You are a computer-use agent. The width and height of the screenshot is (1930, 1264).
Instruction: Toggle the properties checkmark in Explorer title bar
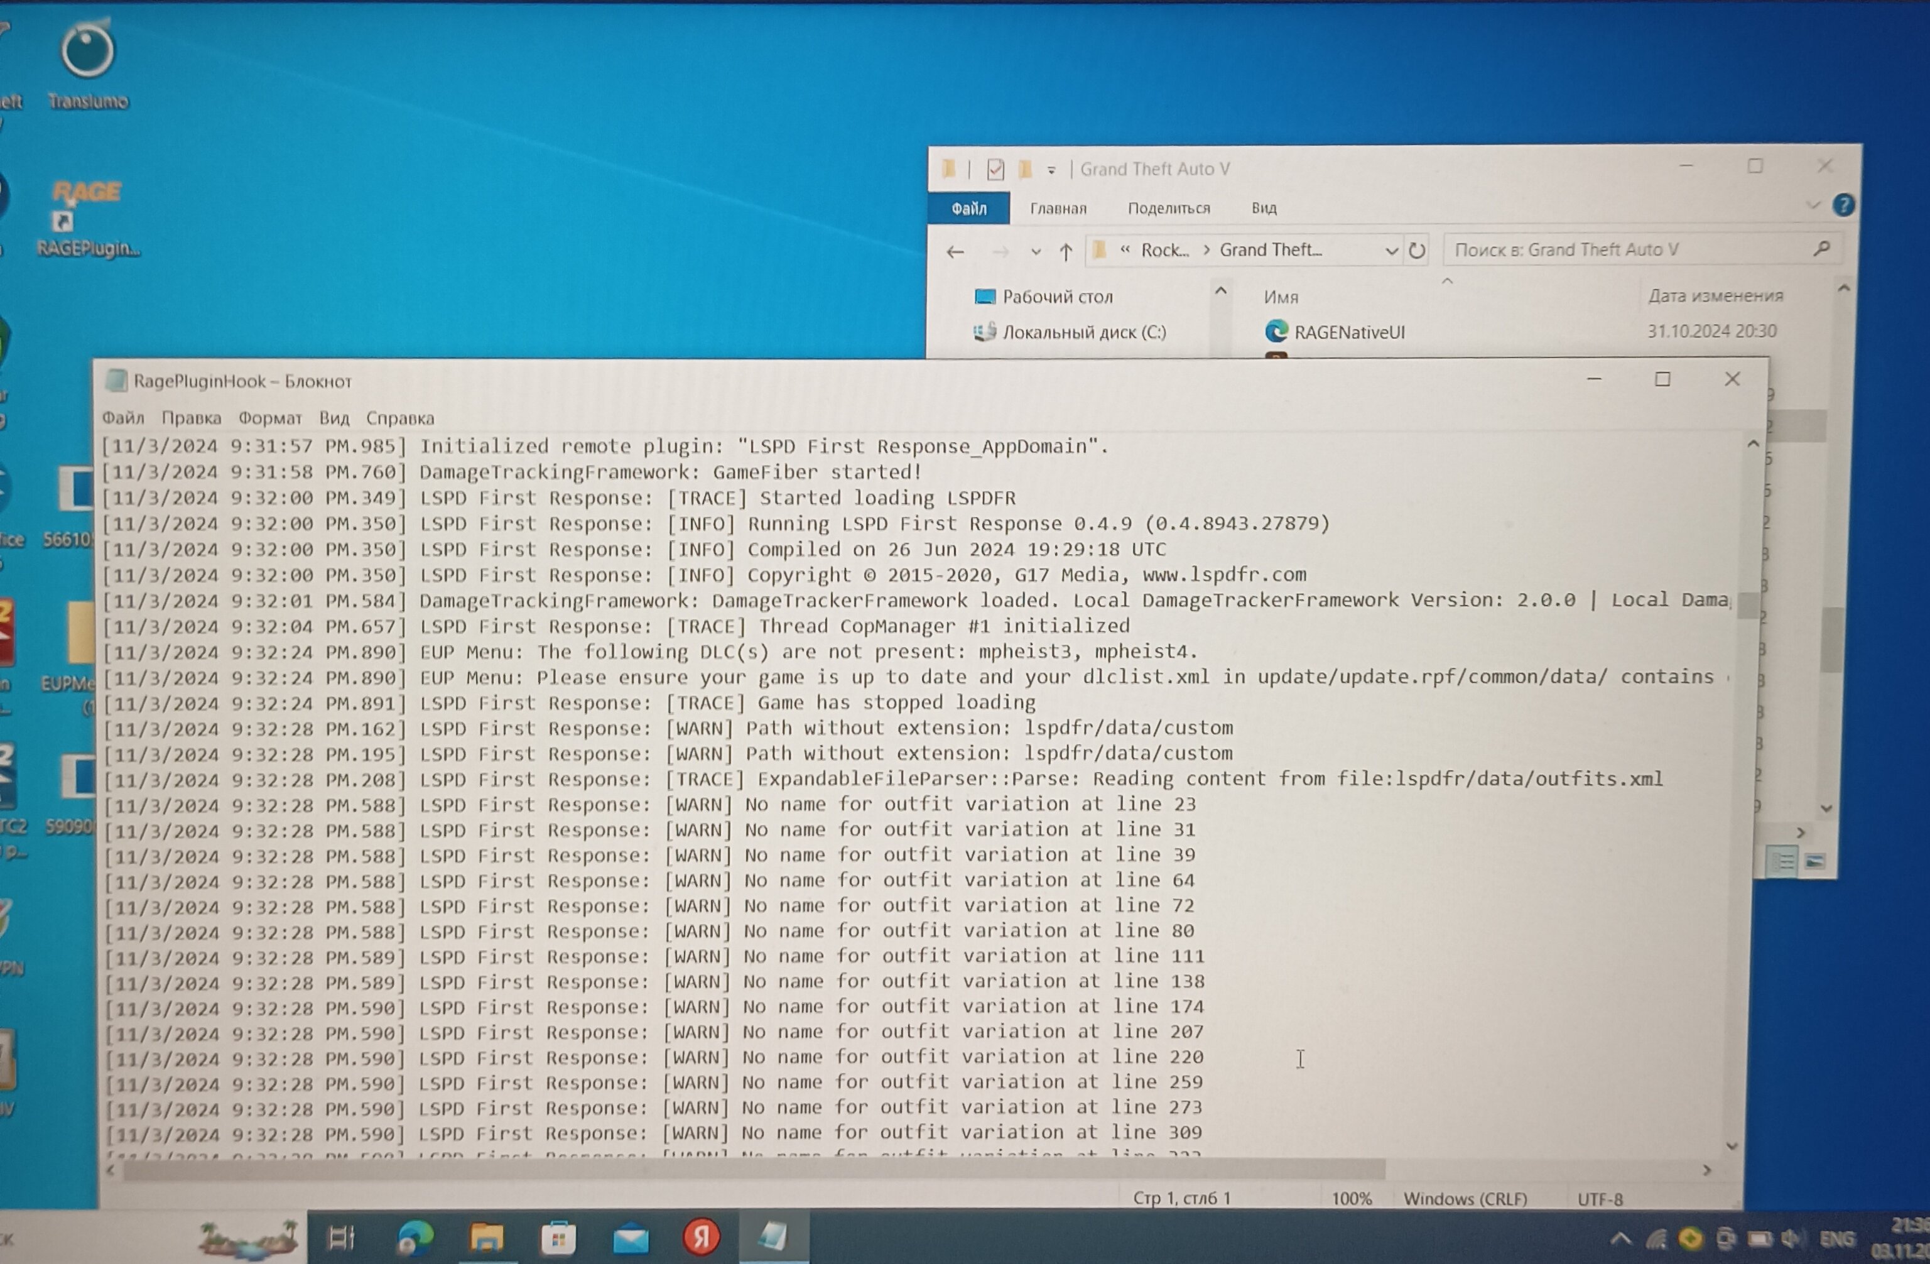coord(996,170)
